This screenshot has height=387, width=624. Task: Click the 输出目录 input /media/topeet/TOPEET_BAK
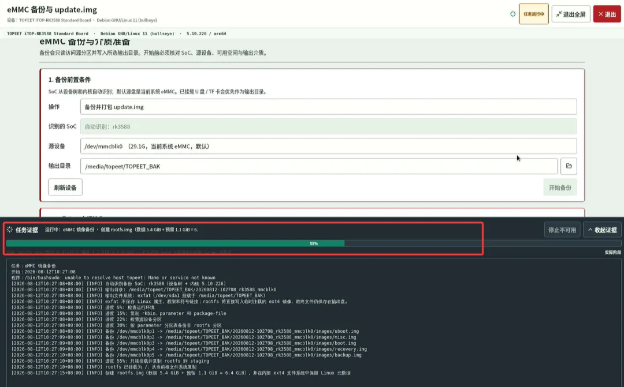pos(319,166)
